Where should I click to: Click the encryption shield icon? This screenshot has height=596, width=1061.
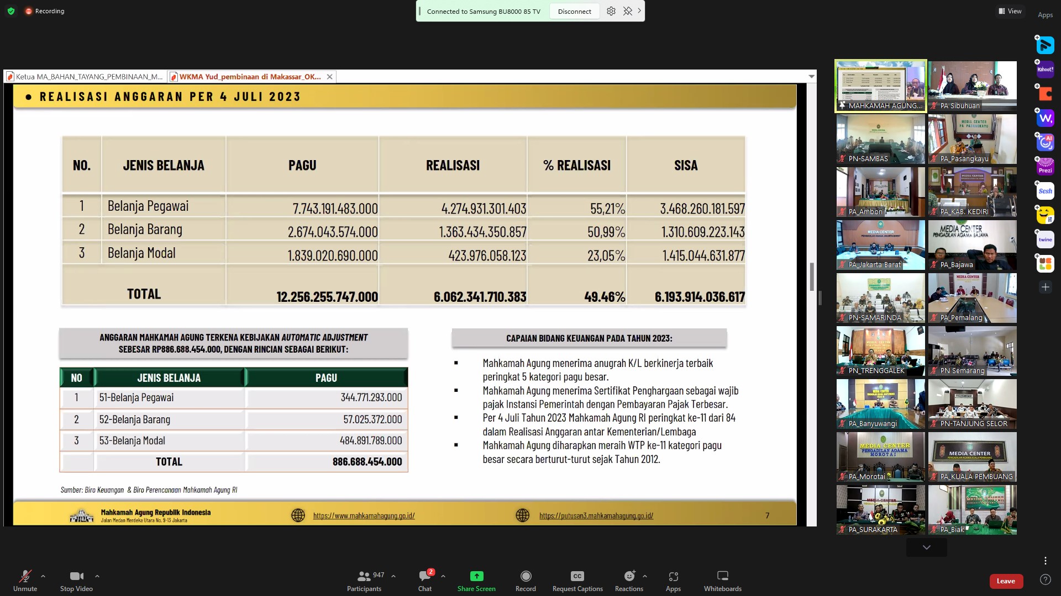pyautogui.click(x=11, y=11)
